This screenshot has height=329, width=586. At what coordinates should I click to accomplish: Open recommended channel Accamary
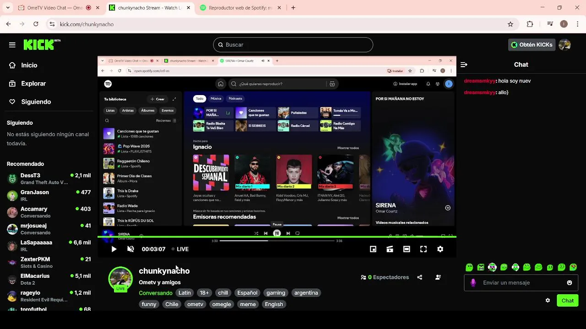pos(49,212)
